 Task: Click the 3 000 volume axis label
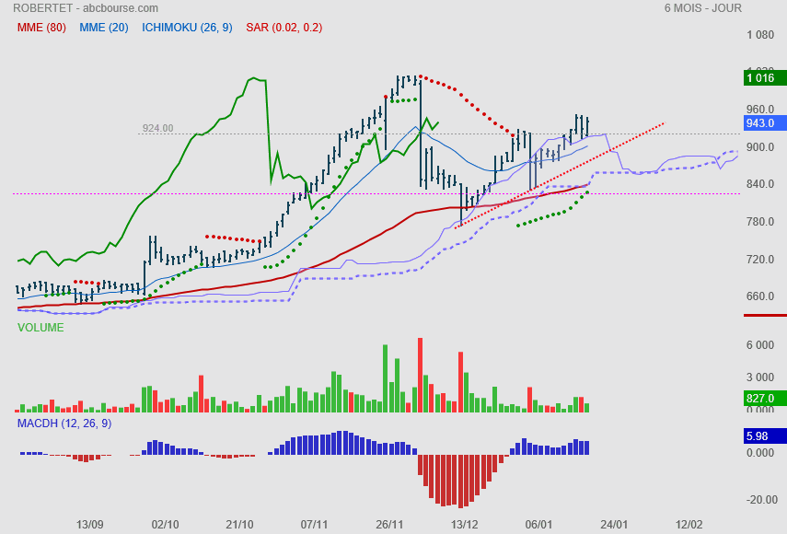(x=760, y=377)
